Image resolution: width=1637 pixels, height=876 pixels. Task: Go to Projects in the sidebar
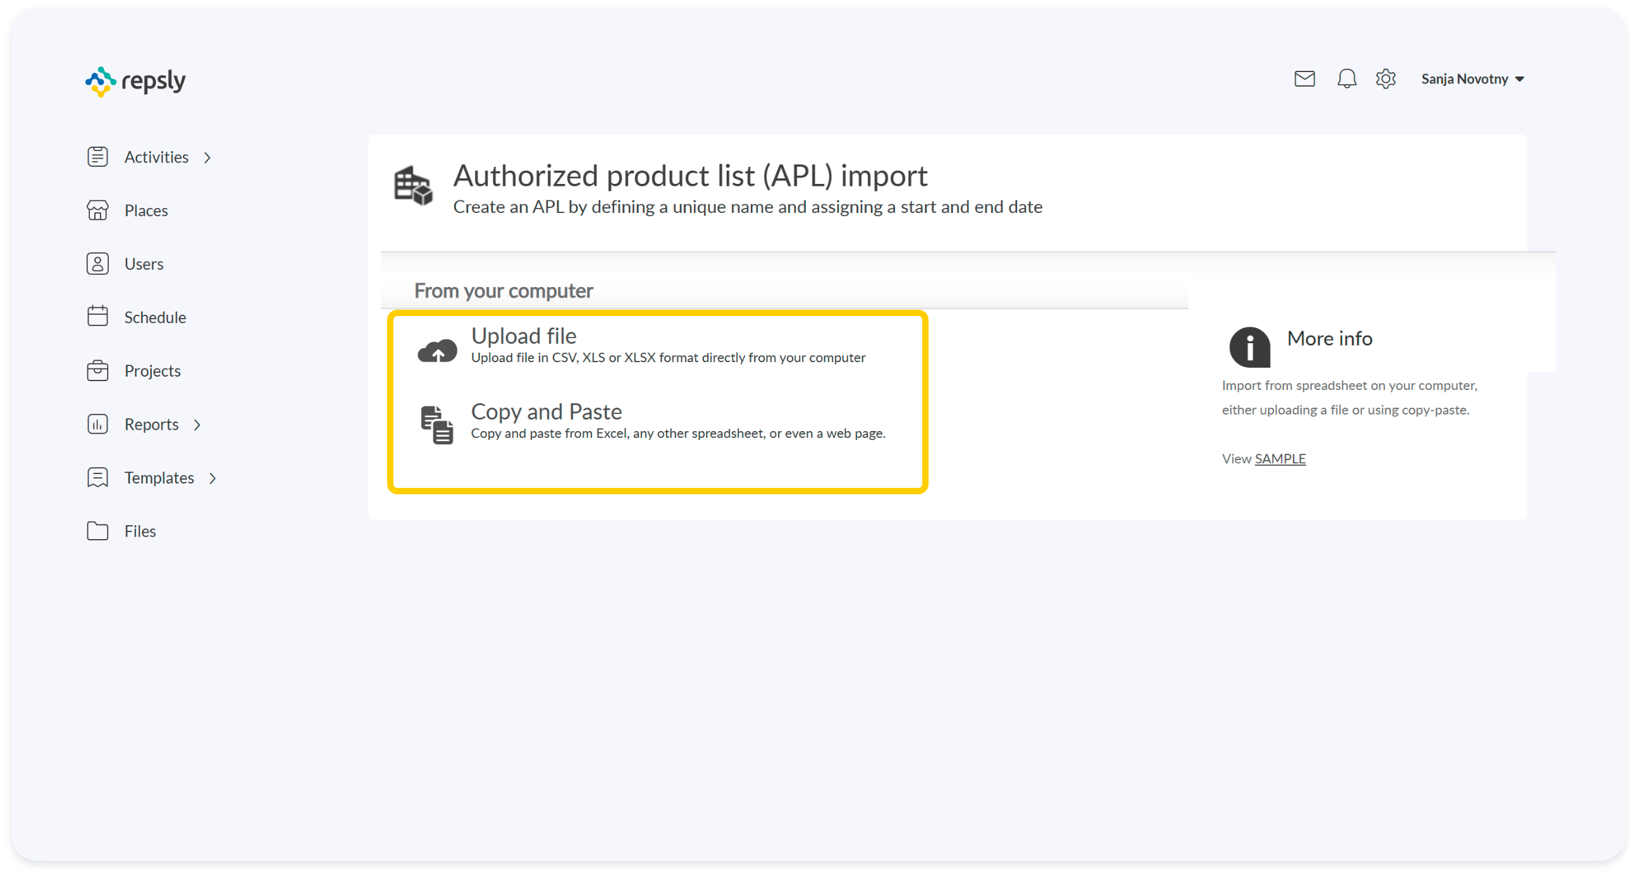[x=152, y=371]
